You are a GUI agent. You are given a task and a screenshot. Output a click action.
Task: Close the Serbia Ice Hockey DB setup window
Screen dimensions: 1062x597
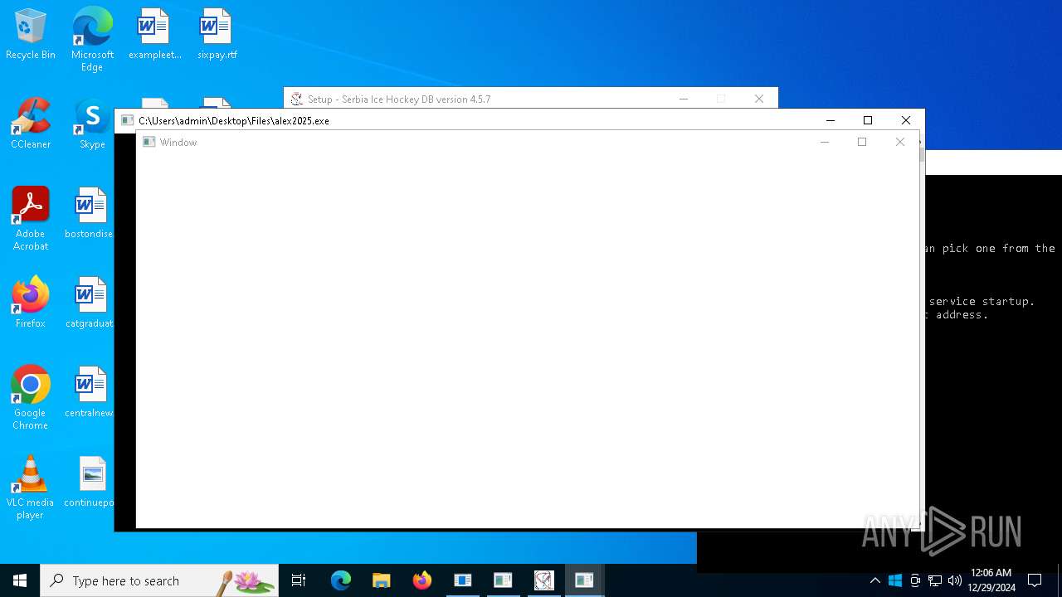click(x=759, y=99)
